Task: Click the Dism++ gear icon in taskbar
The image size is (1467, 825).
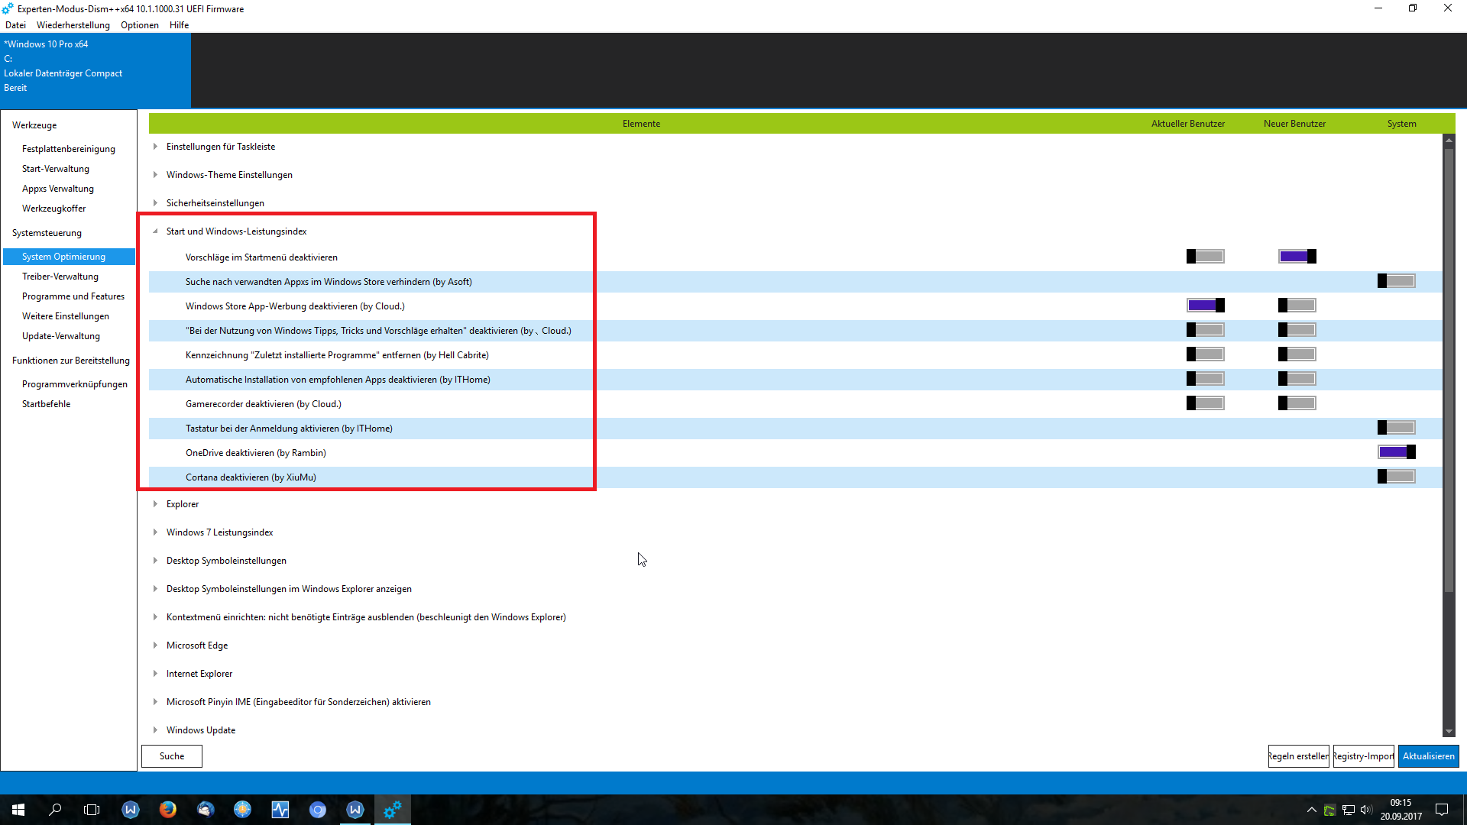Action: pyautogui.click(x=392, y=810)
